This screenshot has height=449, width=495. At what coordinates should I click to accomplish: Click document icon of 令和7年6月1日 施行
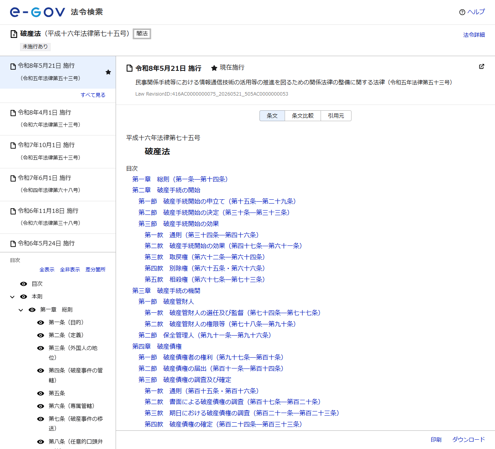coord(13,178)
